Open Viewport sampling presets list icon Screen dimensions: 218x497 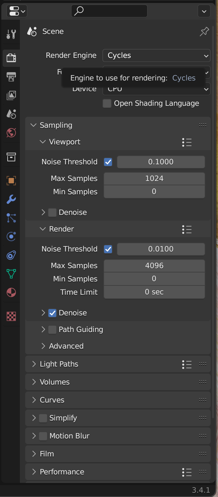click(x=187, y=142)
